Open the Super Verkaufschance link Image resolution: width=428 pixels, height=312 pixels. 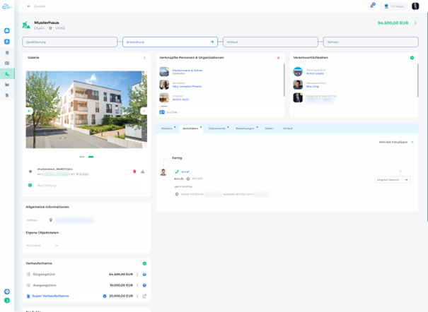[50, 296]
